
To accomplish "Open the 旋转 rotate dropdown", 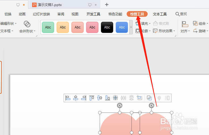I will click(x=200, y=31).
